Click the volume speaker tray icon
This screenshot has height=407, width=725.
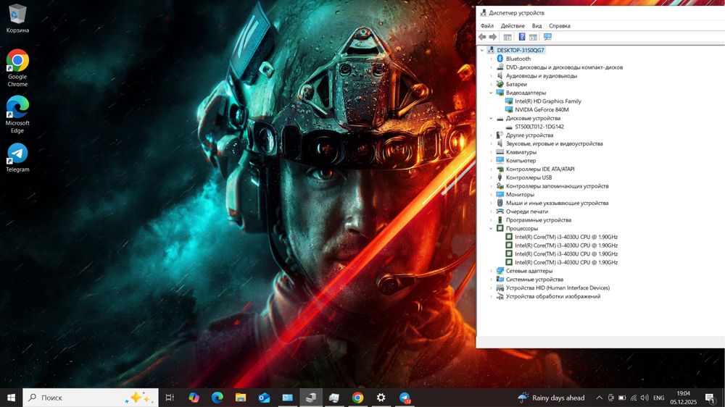coord(645,398)
